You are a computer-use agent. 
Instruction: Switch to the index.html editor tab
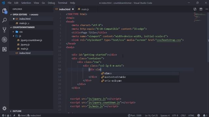click(65, 9)
